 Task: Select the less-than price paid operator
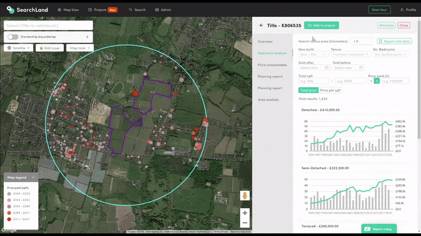coord(371,81)
